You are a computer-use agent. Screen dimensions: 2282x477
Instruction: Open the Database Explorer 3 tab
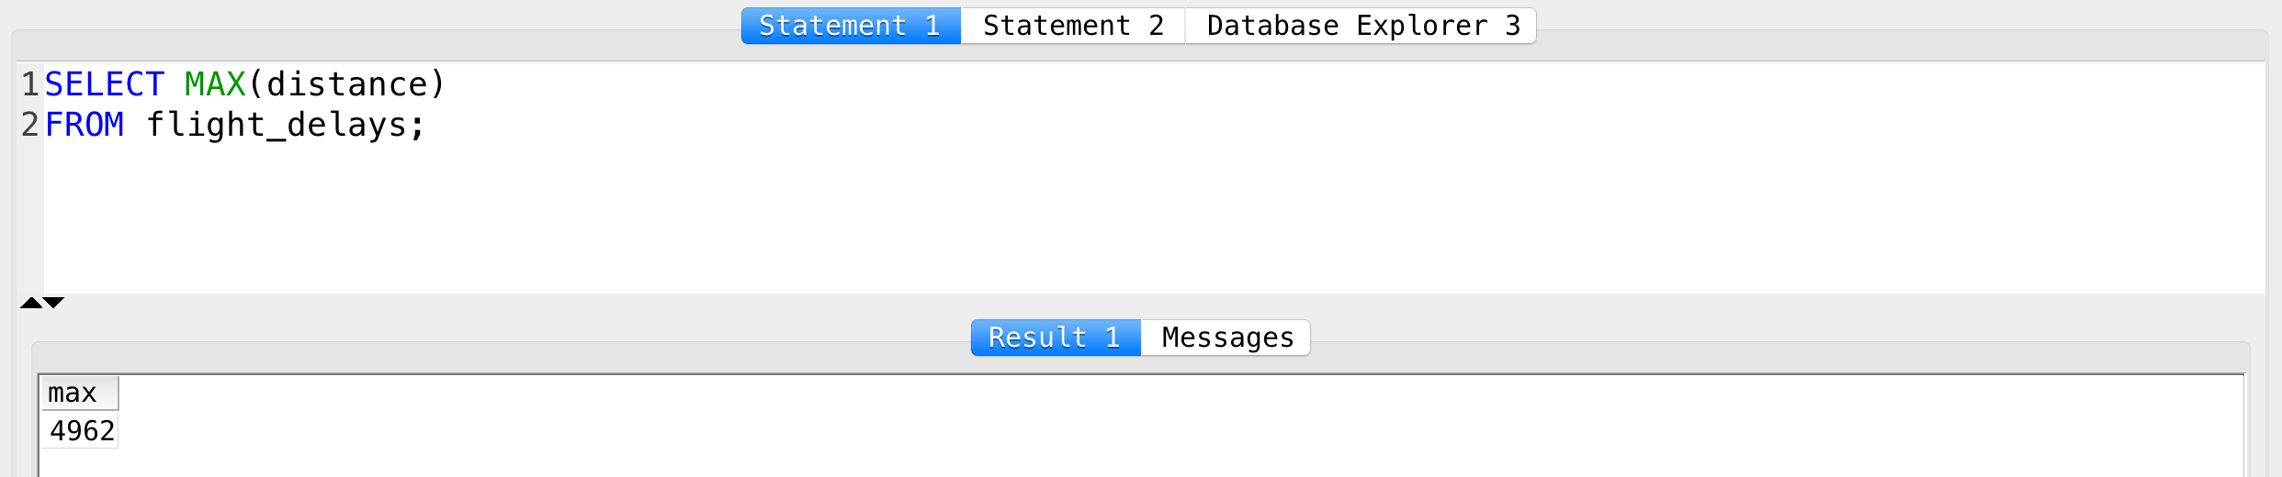click(x=1361, y=26)
